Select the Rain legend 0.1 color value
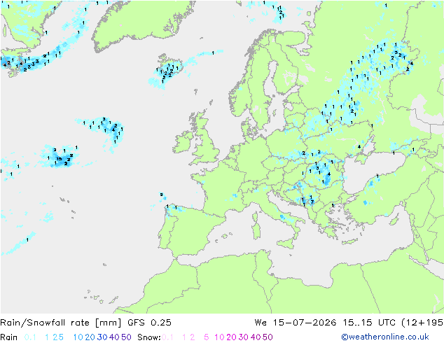 [30, 337]
